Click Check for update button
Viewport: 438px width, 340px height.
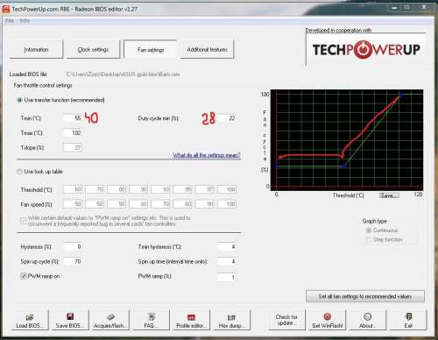coord(286,321)
